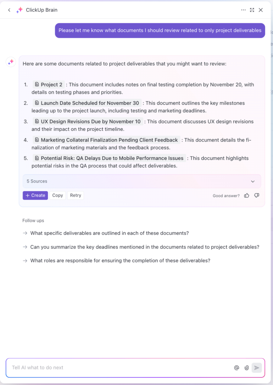Expand the chat to full screen
The image size is (273, 385).
pyautogui.click(x=252, y=10)
